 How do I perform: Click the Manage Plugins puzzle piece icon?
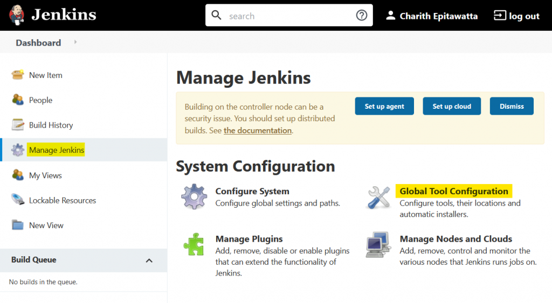coord(194,244)
